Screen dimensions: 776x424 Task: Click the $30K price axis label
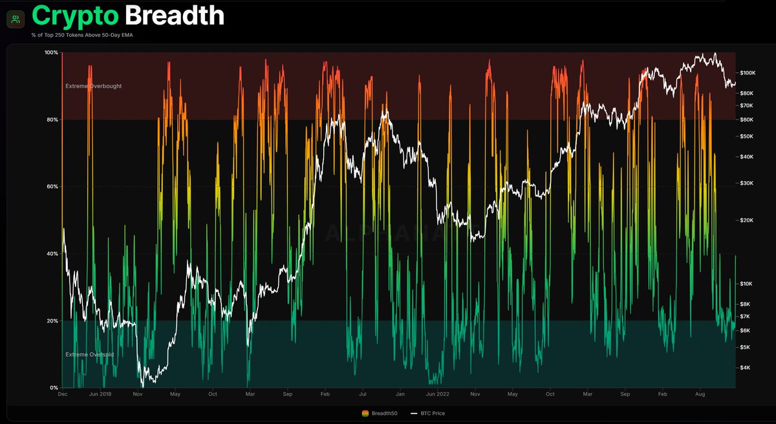(747, 184)
